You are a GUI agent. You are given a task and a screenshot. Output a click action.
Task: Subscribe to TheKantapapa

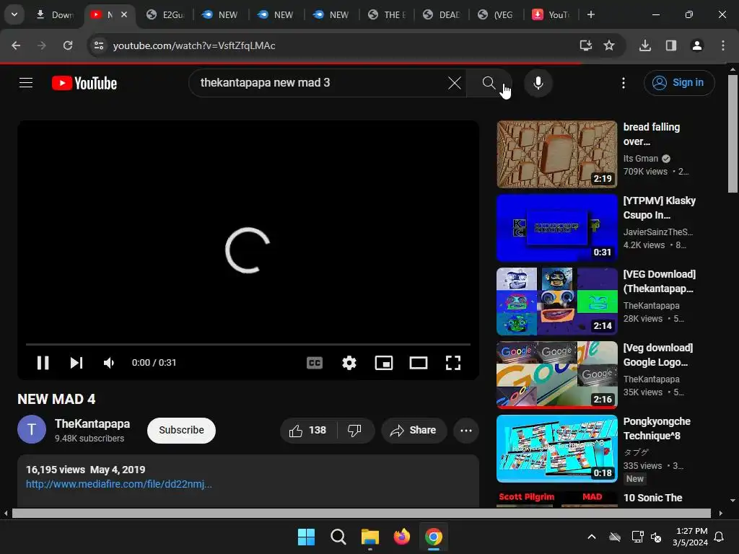(x=181, y=430)
